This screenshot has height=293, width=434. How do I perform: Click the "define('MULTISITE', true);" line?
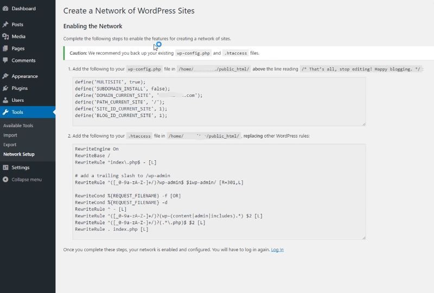110,82
